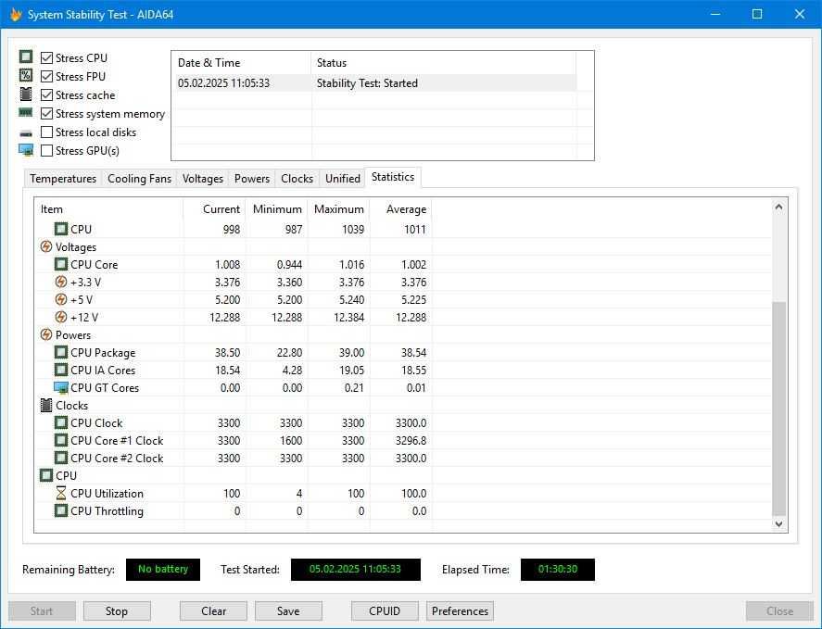Enable the Stress GPU(s) checkbox

click(x=46, y=151)
